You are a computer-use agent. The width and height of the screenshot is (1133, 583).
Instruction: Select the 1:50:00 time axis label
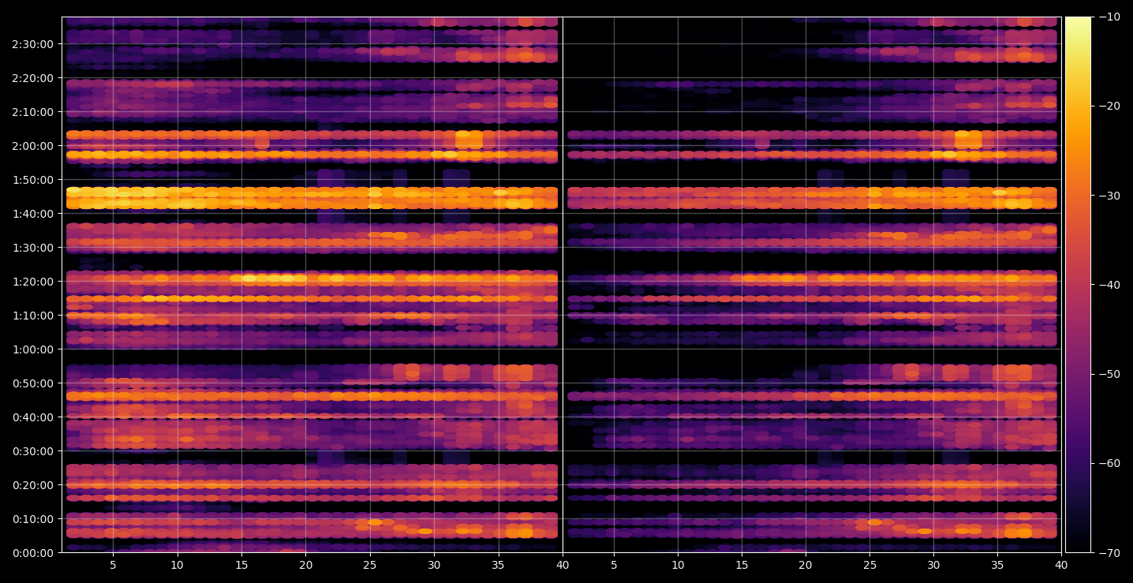32,180
